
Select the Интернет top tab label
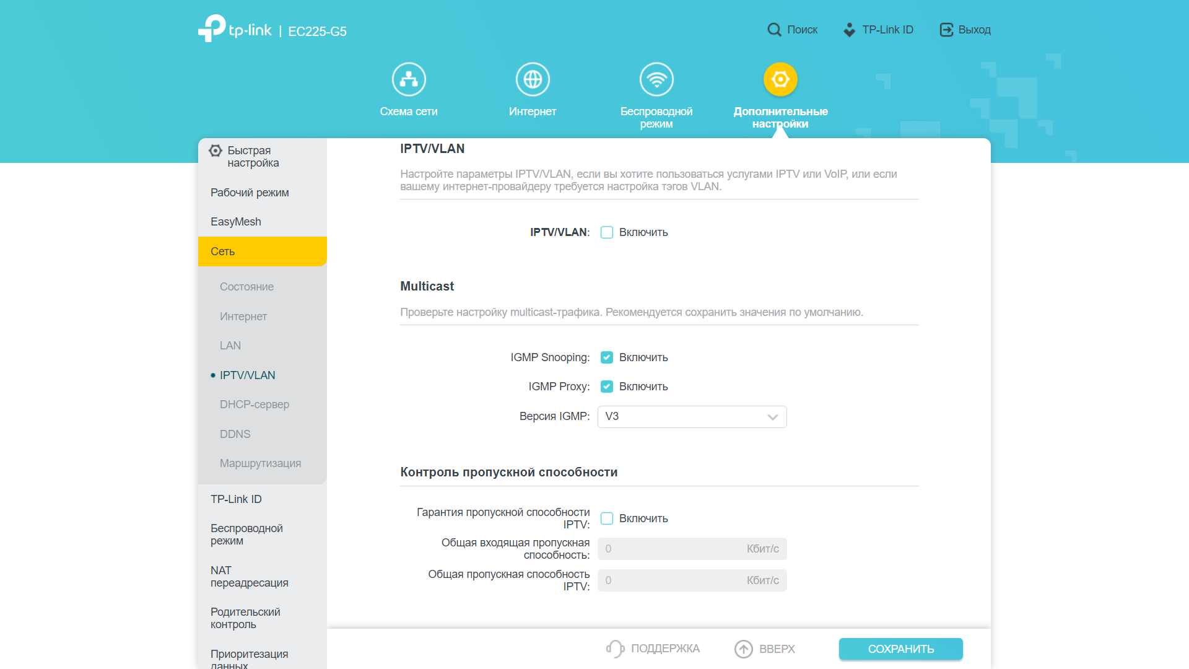pos(533,111)
